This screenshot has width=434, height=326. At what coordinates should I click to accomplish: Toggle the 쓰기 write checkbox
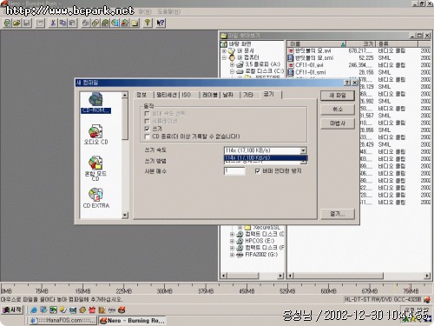[147, 129]
